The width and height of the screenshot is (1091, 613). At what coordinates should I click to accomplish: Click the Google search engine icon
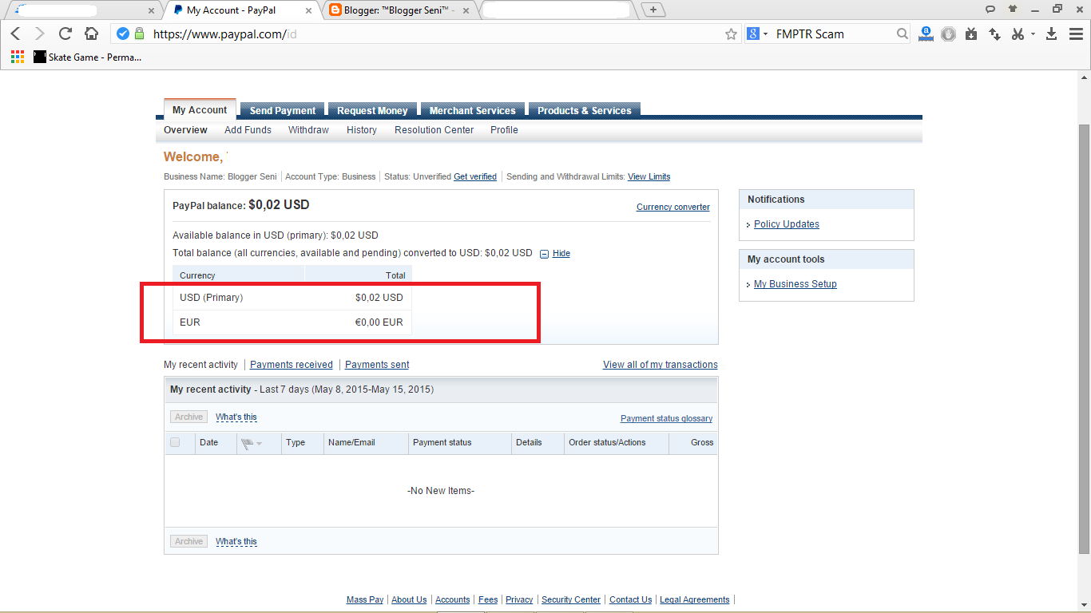point(752,34)
